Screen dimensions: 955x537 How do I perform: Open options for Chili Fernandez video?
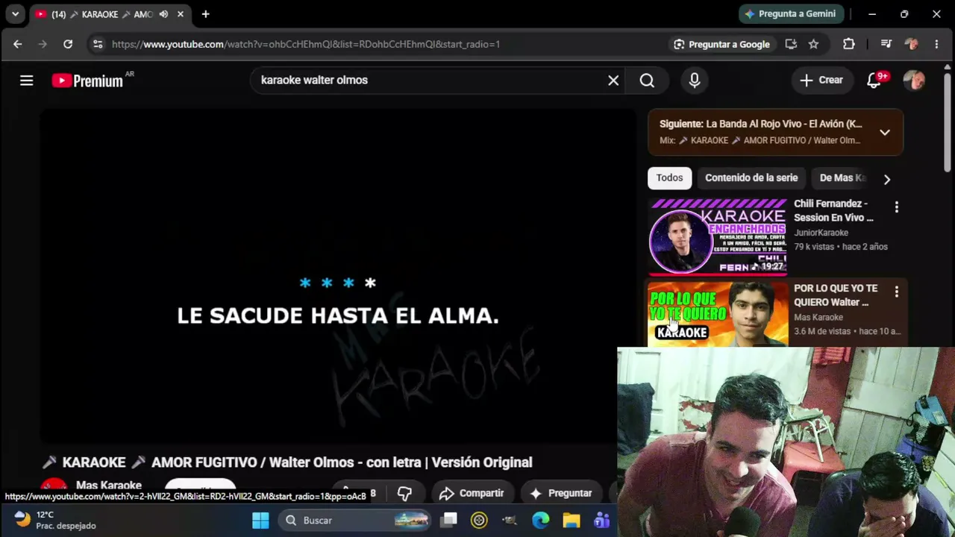point(897,207)
